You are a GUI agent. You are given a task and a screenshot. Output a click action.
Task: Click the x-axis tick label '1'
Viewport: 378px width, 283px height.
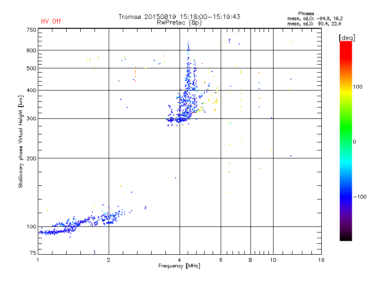point(38,260)
